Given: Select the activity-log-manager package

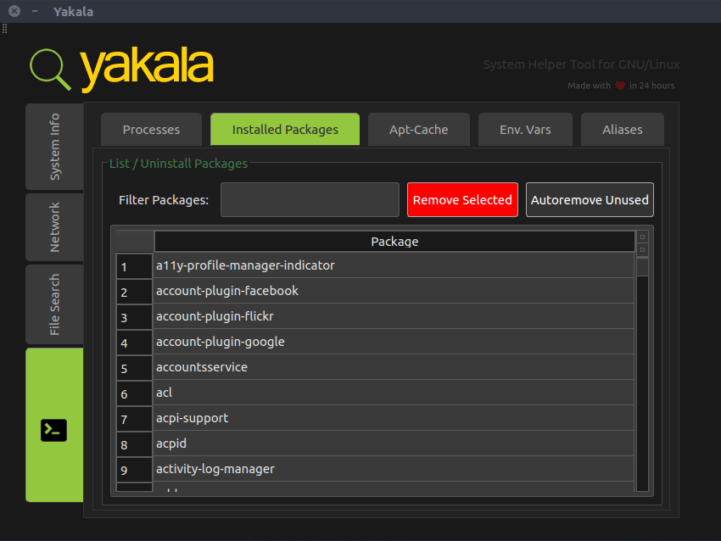Looking at the screenshot, I should click(394, 469).
